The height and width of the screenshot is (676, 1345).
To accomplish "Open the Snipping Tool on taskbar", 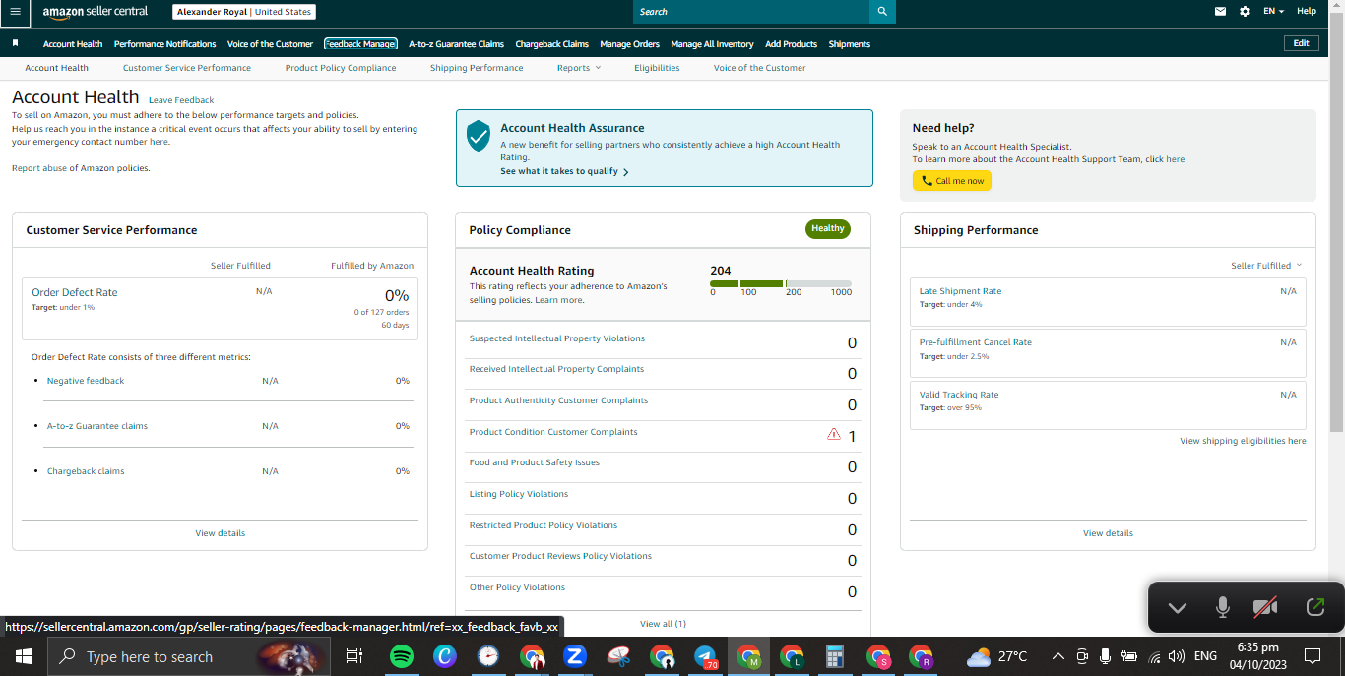I will click(x=618, y=656).
